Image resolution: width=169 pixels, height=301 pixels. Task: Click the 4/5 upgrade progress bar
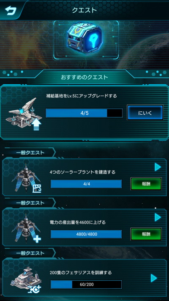[x=84, y=113]
